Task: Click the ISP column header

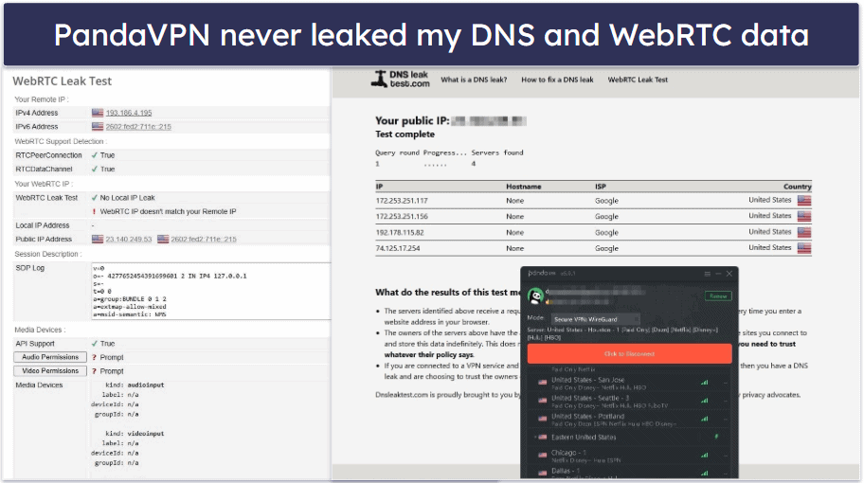Action: (x=600, y=187)
